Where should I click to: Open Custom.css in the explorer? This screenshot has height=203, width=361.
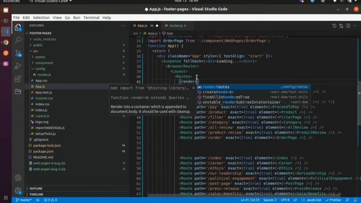44,98
